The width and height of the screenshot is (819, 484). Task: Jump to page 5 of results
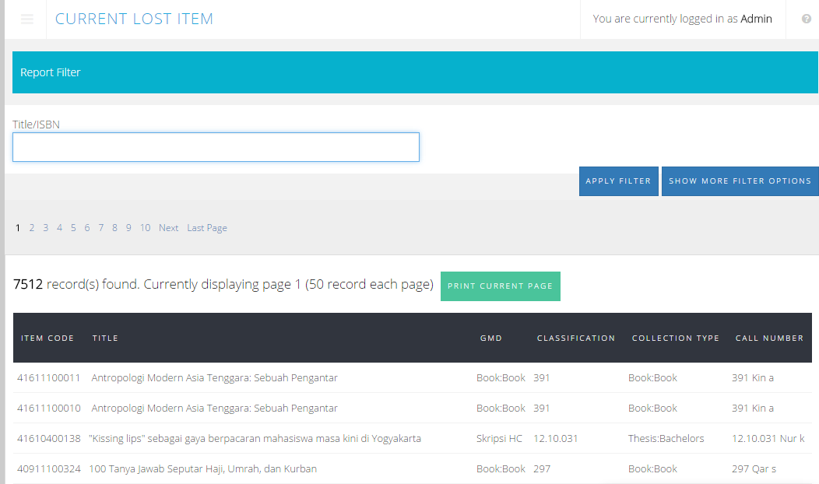pos(73,228)
